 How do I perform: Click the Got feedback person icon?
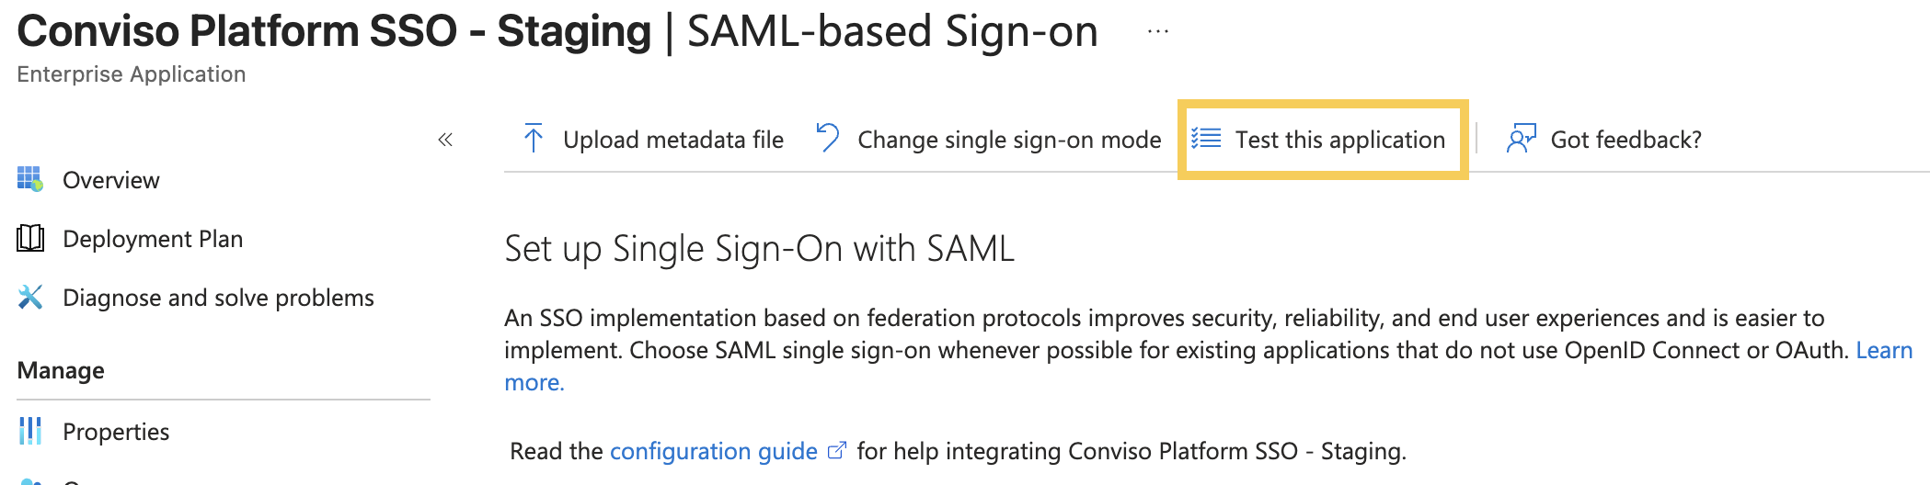pos(1521,139)
